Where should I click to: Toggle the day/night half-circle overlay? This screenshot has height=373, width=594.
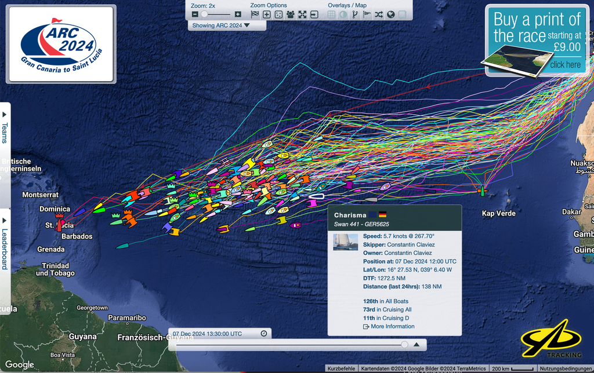pos(343,14)
